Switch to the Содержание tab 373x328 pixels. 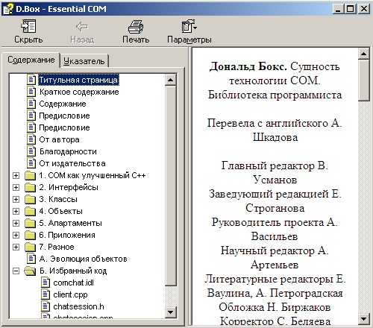(x=31, y=60)
